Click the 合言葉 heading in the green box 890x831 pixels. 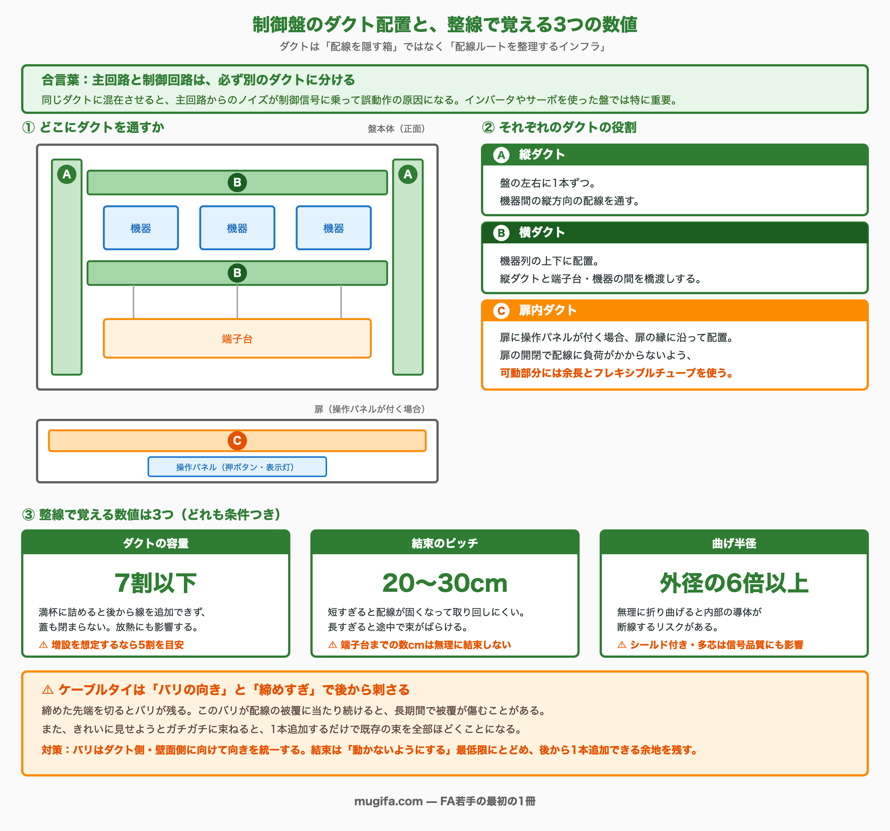pyautogui.click(x=198, y=80)
